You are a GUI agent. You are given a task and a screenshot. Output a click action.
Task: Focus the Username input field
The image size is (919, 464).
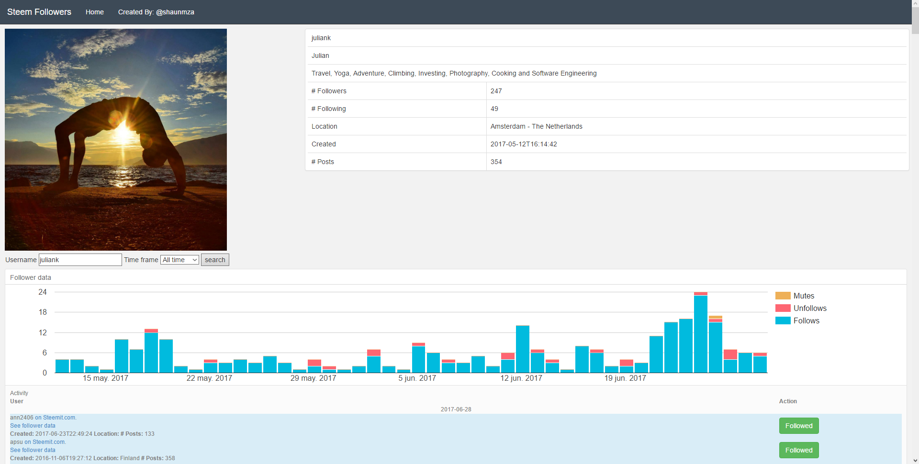click(80, 260)
